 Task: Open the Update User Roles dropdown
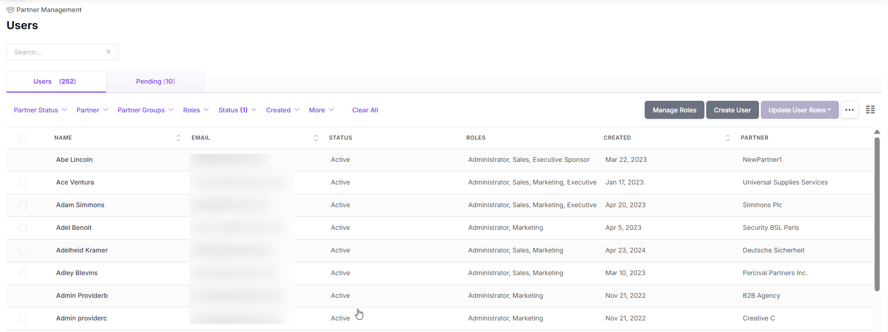799,110
